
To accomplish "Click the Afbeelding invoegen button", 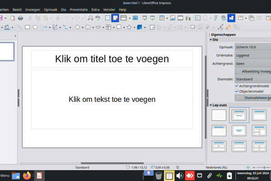I will tap(255, 71).
